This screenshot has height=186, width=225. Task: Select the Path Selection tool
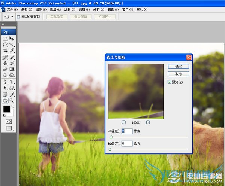[5, 88]
